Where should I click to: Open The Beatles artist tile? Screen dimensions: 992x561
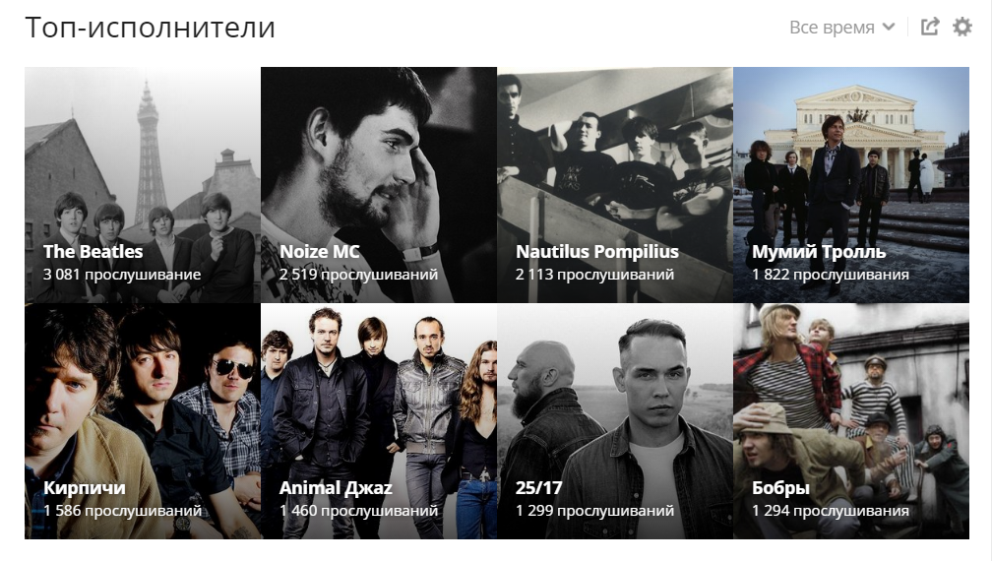point(143,185)
